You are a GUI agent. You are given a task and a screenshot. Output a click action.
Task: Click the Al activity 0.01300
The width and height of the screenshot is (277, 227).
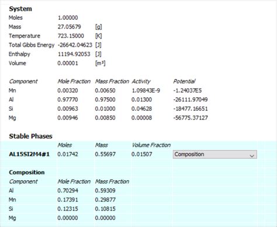[x=141, y=100]
